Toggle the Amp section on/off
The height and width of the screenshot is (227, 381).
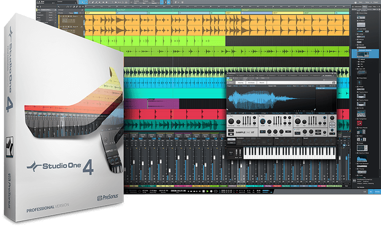click(295, 116)
